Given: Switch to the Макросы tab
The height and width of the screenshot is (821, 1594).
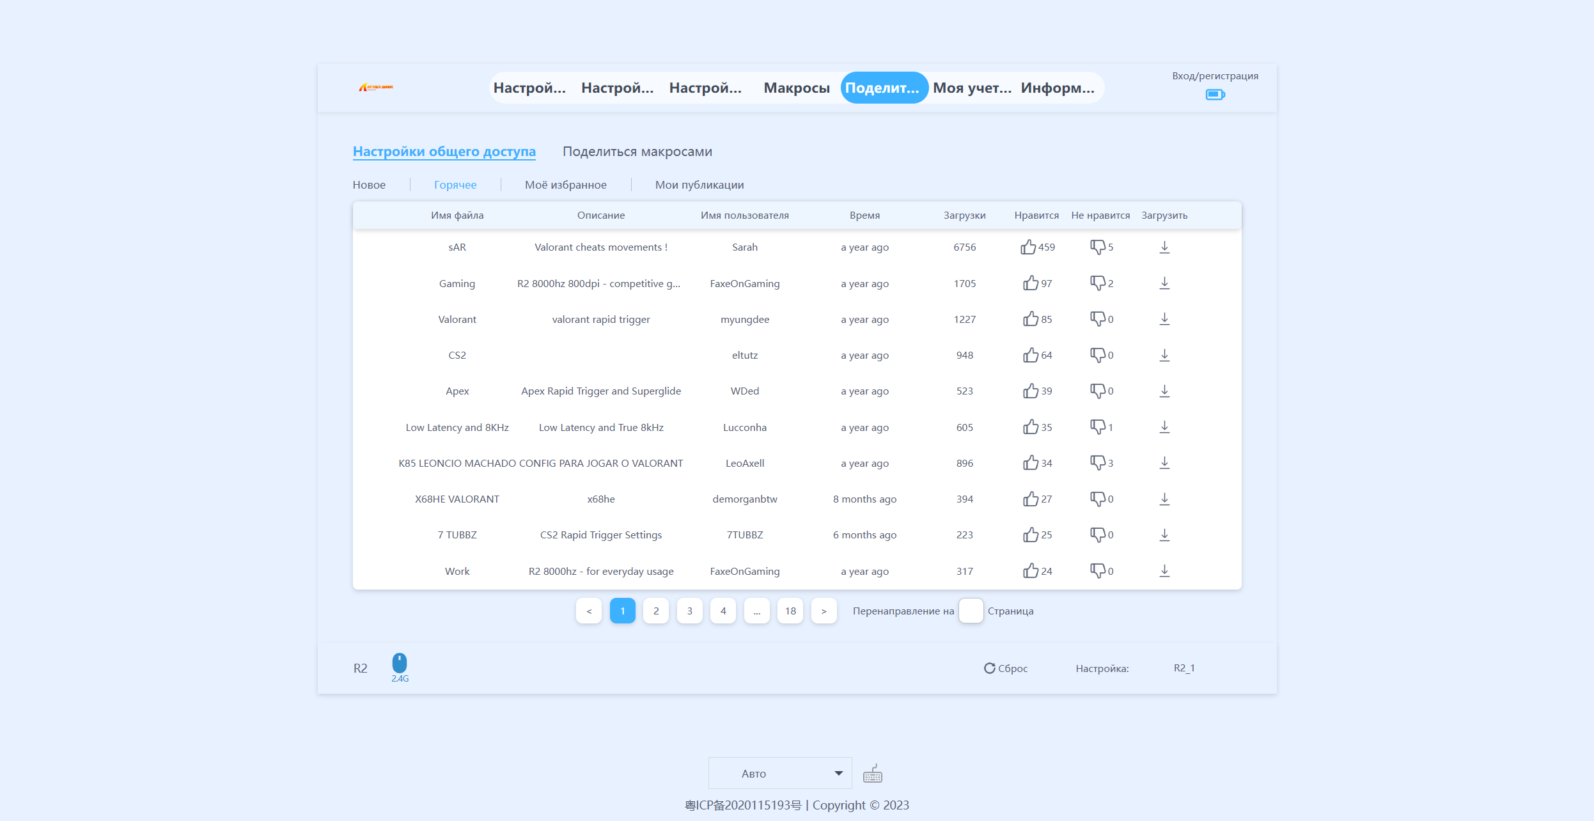Looking at the screenshot, I should click(x=796, y=88).
